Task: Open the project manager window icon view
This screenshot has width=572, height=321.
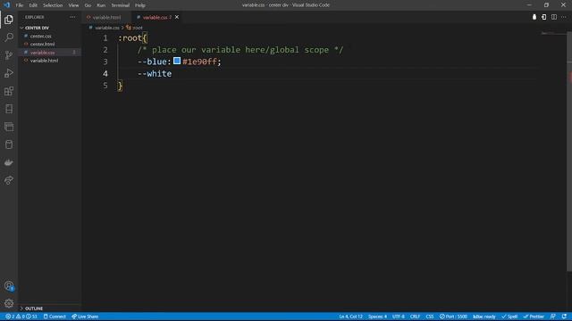Action: click(x=9, y=127)
